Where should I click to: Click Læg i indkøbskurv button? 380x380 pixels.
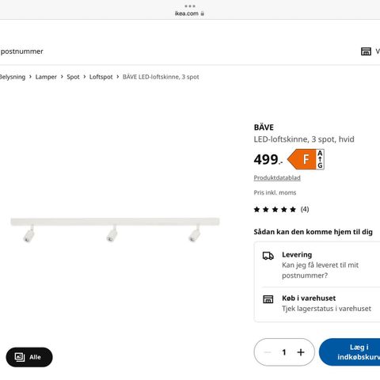pos(350,352)
